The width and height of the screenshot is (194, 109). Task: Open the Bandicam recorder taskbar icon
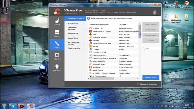point(22,106)
